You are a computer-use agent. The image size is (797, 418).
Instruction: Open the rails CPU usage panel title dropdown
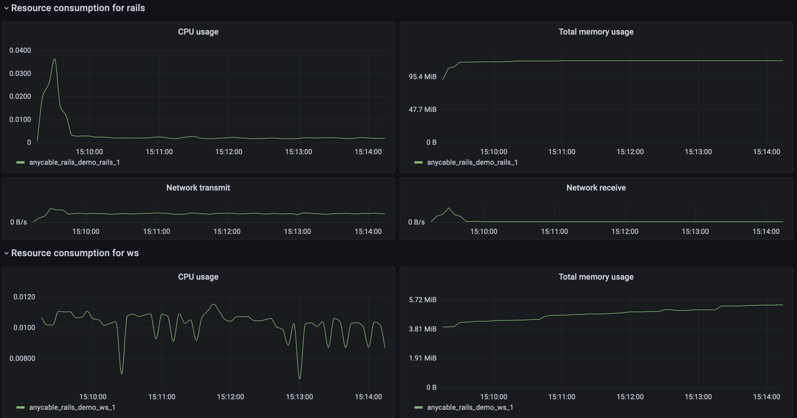click(x=198, y=32)
